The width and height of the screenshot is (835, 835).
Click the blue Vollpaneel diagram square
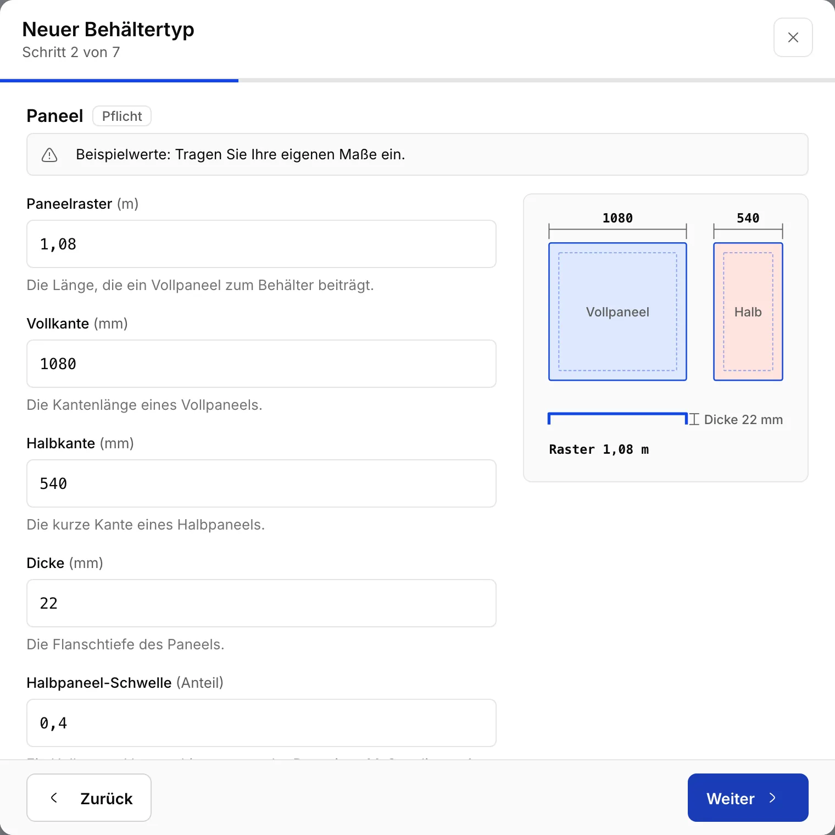click(x=617, y=311)
